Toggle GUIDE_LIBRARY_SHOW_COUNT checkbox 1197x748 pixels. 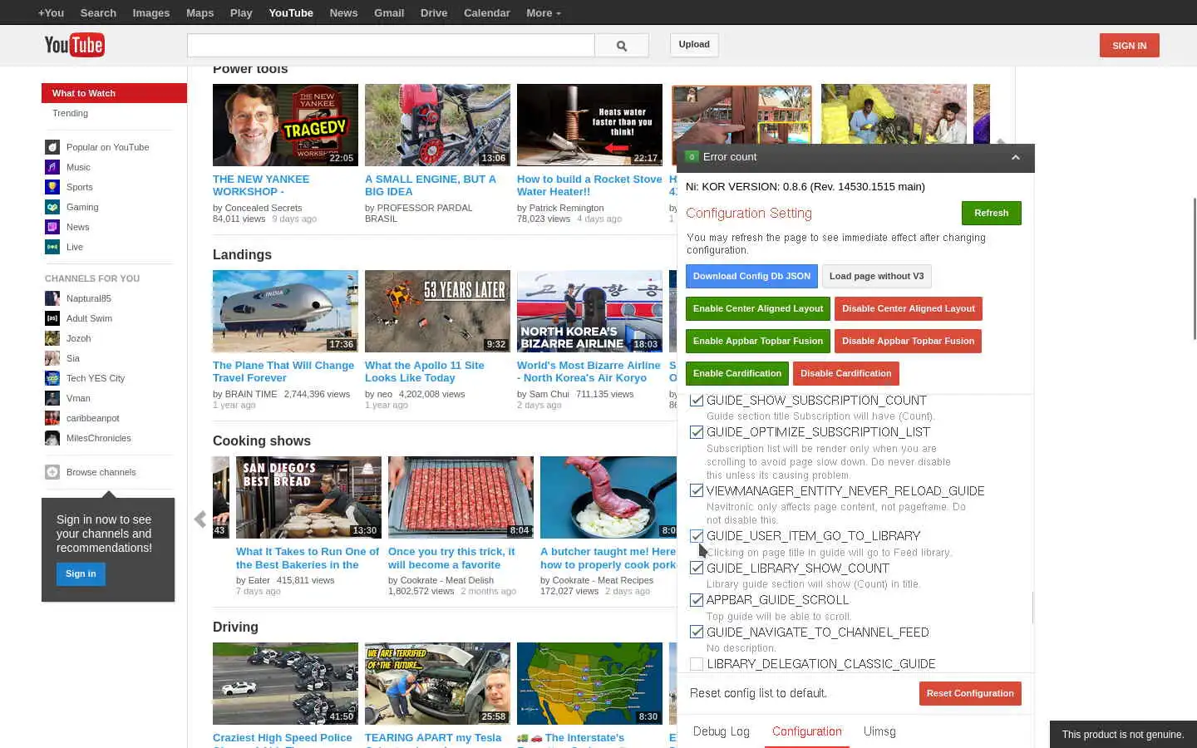697,568
